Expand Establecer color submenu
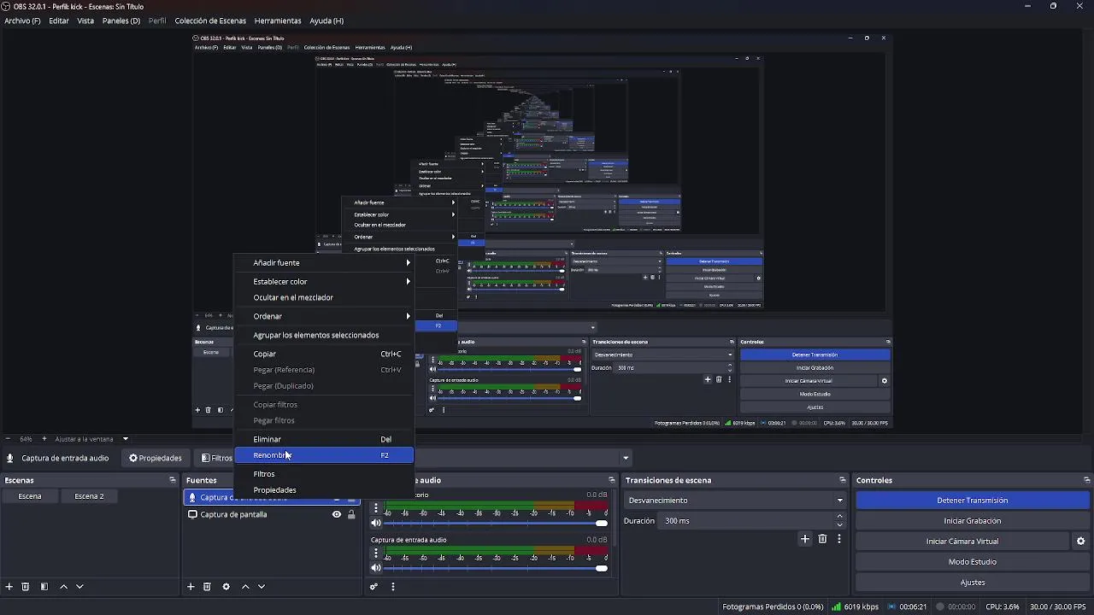 (324, 281)
